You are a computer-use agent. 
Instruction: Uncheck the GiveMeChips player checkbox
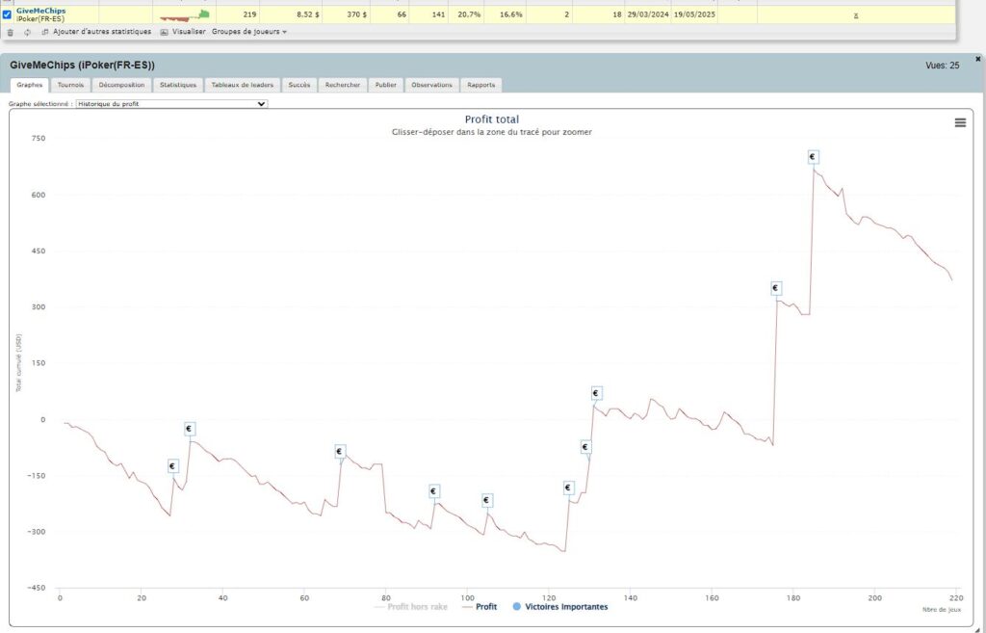coord(7,14)
